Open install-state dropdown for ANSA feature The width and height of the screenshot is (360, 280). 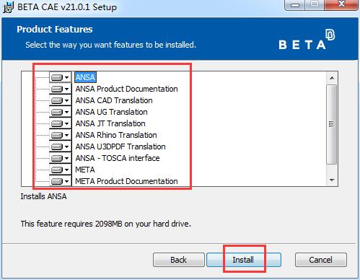(x=60, y=77)
